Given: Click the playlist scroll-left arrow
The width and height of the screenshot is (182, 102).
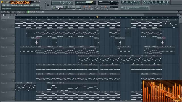Looking at the screenshot, I should (x=16, y=15).
